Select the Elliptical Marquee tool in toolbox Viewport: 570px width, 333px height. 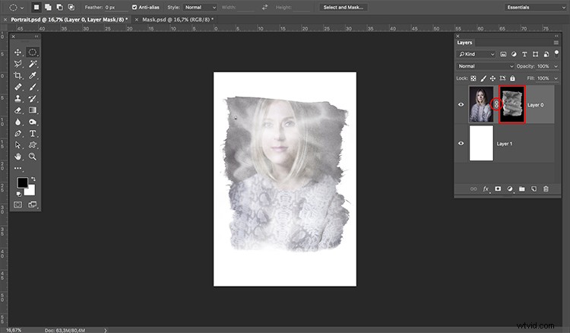point(33,52)
